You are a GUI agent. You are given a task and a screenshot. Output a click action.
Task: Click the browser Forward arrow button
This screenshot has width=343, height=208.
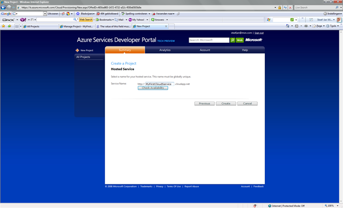(9, 7)
